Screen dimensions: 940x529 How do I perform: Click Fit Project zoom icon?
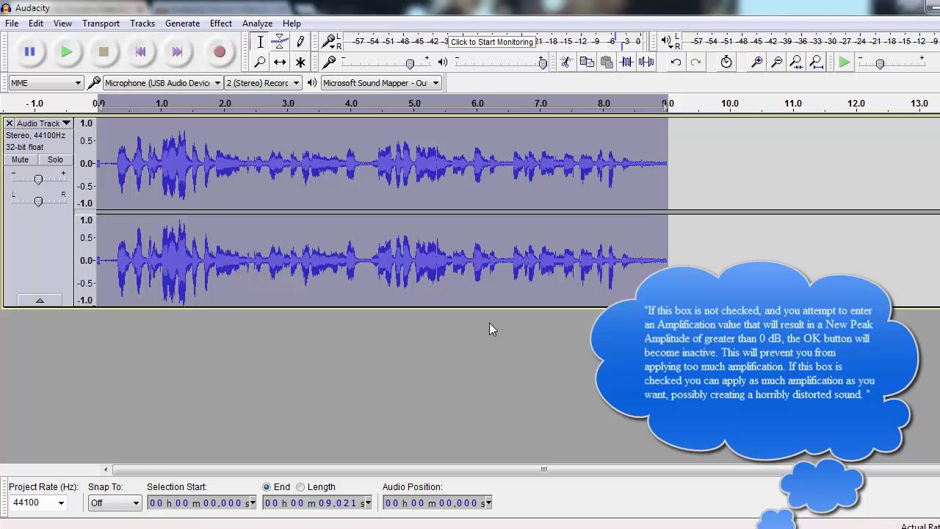[816, 62]
